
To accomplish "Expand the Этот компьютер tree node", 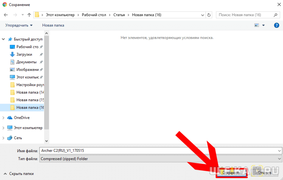I will [x=3, y=128].
